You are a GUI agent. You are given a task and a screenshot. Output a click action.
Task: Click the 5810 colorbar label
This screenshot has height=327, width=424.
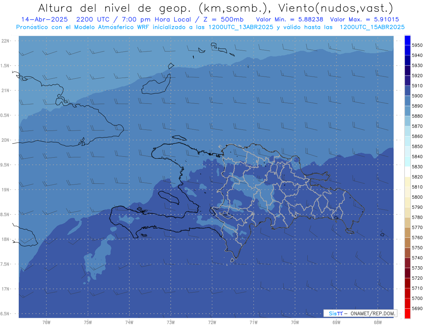click(417, 187)
